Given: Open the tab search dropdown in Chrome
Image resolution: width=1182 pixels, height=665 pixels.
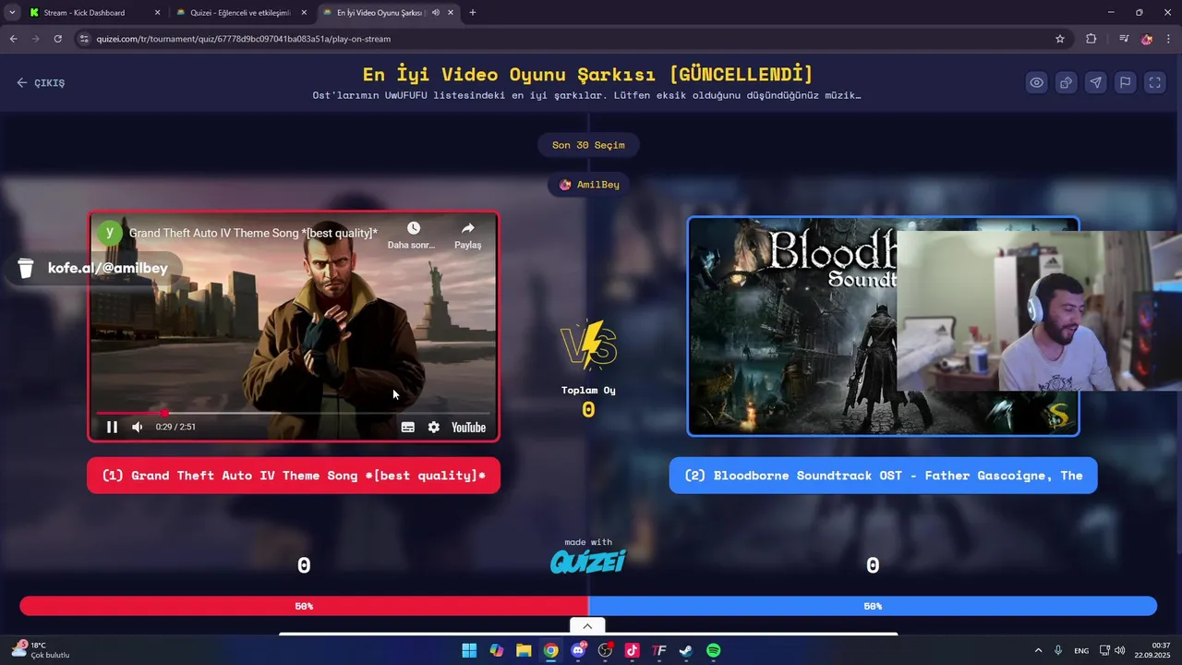Looking at the screenshot, I should (11, 13).
